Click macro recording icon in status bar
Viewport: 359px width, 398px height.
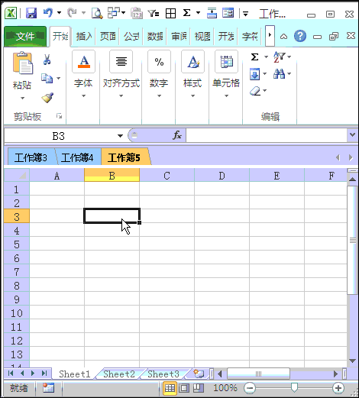[x=48, y=388]
